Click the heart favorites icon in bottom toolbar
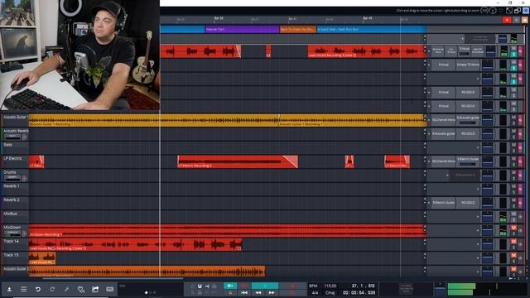 [x=81, y=289]
